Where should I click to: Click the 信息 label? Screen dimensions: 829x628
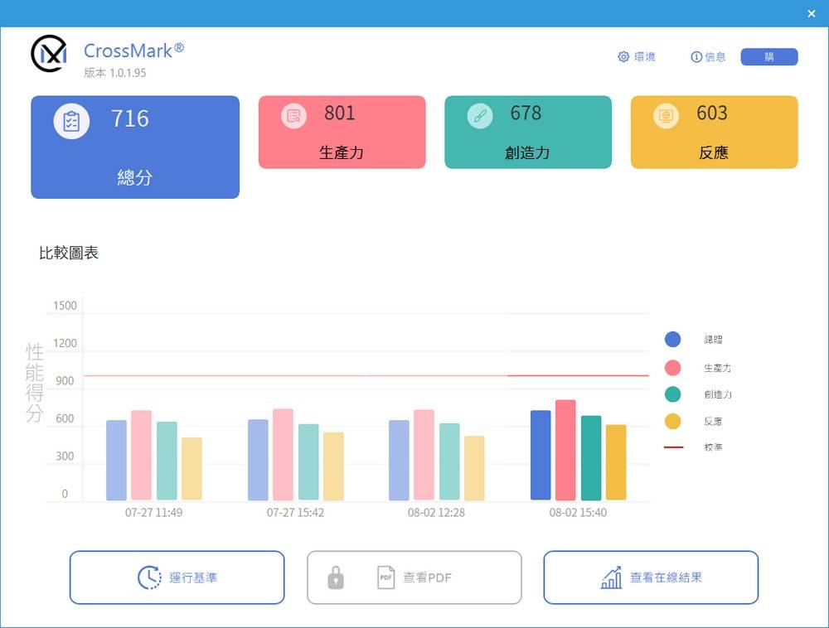pyautogui.click(x=715, y=56)
